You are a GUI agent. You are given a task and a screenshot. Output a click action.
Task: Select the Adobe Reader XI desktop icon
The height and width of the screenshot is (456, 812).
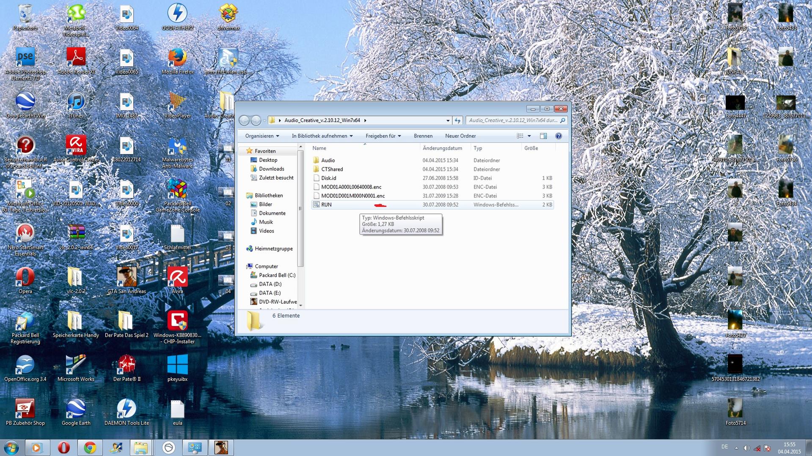76,61
